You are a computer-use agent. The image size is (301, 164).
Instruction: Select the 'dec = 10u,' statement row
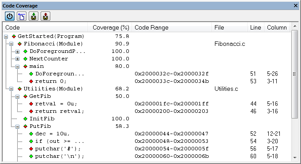coord(53,134)
